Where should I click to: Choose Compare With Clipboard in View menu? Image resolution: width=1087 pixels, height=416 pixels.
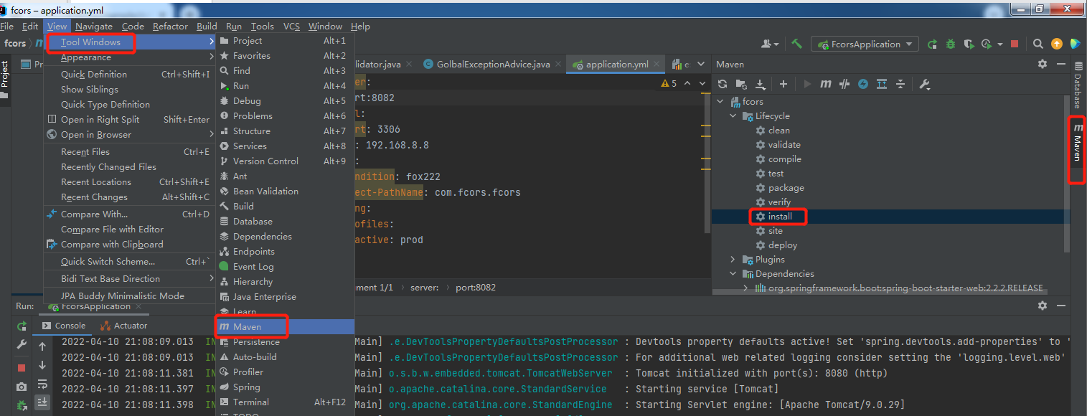coord(129,245)
